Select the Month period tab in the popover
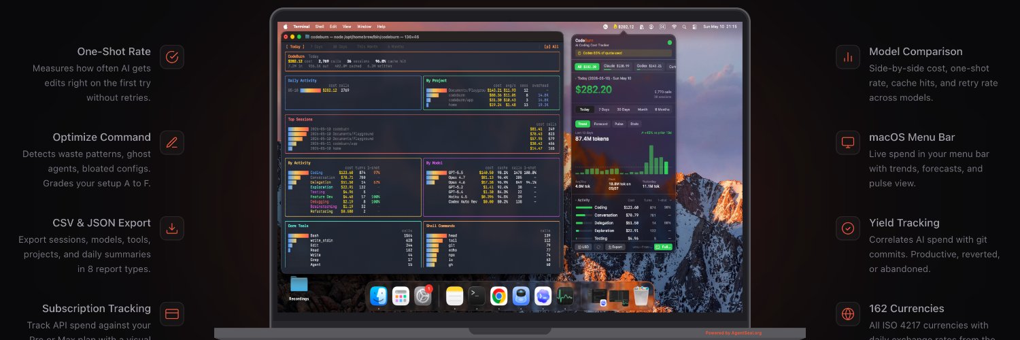Image resolution: width=1020 pixels, height=340 pixels. (x=643, y=109)
